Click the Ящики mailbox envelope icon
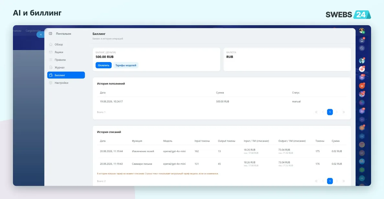Viewport: 384px width, 199px height. (51, 52)
